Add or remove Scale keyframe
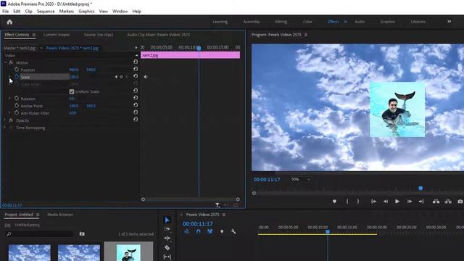This screenshot has height=261, width=464. coord(121,77)
